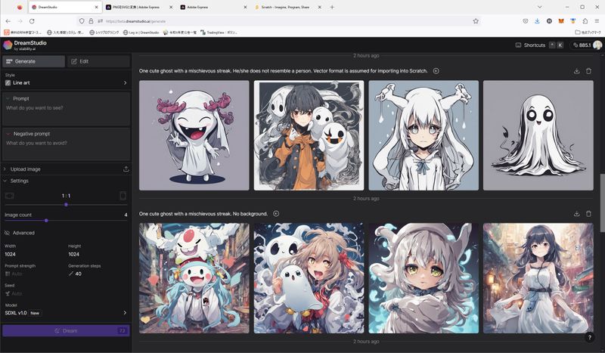
Task: Toggle the Advanced settings visibility
Action: [x=8, y=233]
